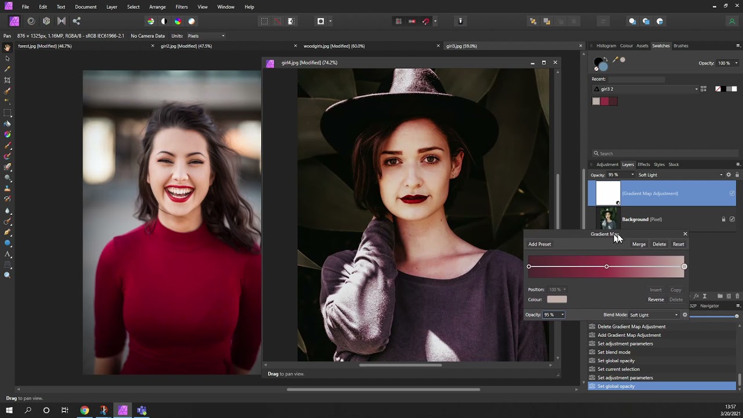The height and width of the screenshot is (418, 743).
Task: Select the Colour Picker eyedropper in Swatches
Action: pos(615,60)
